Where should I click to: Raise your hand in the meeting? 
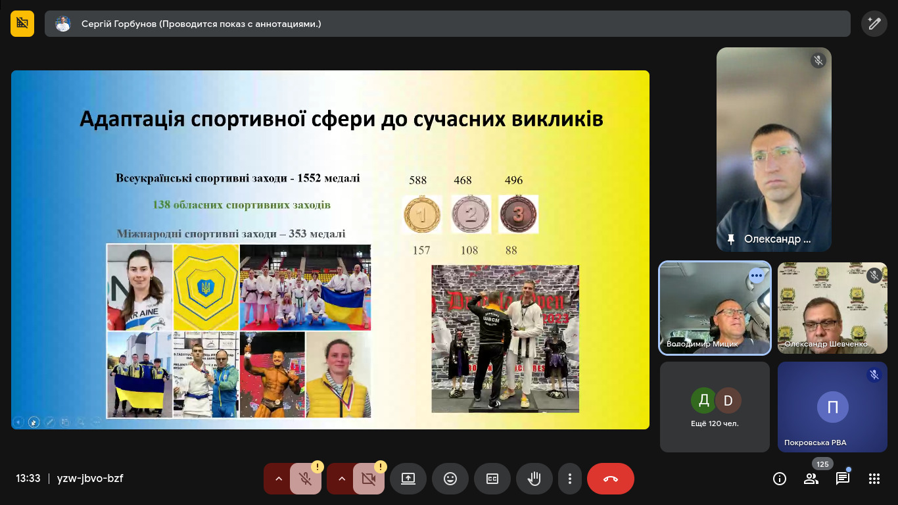[534, 479]
